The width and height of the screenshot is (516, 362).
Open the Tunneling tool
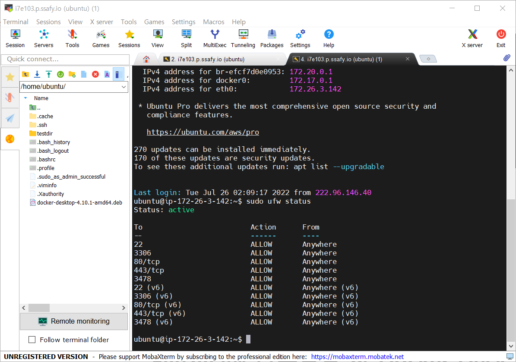click(243, 38)
